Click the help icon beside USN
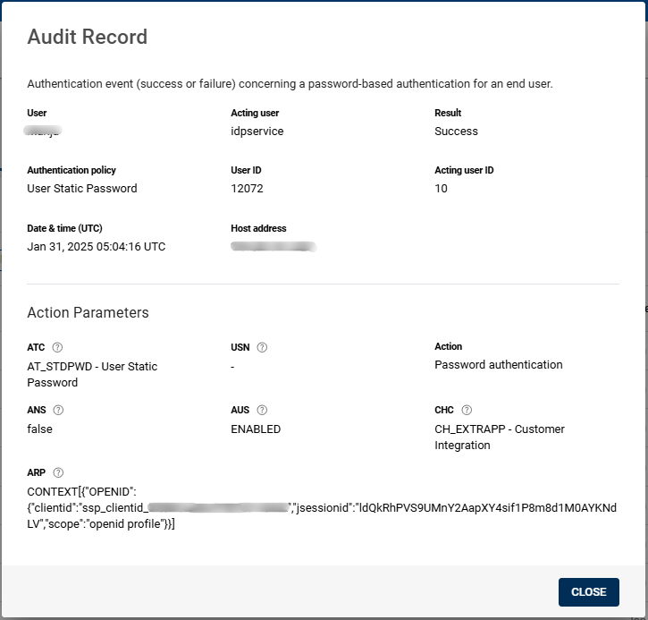This screenshot has width=648, height=620. (x=262, y=347)
